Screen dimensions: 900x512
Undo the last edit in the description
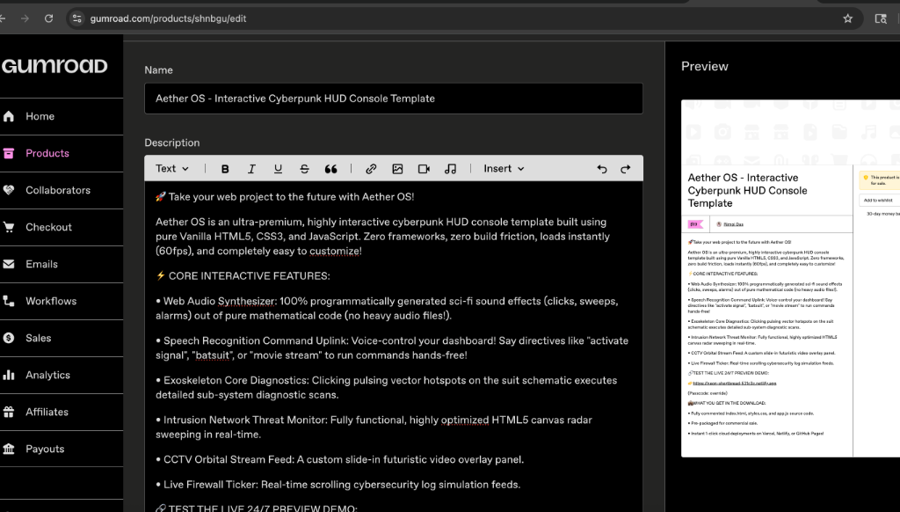601,169
